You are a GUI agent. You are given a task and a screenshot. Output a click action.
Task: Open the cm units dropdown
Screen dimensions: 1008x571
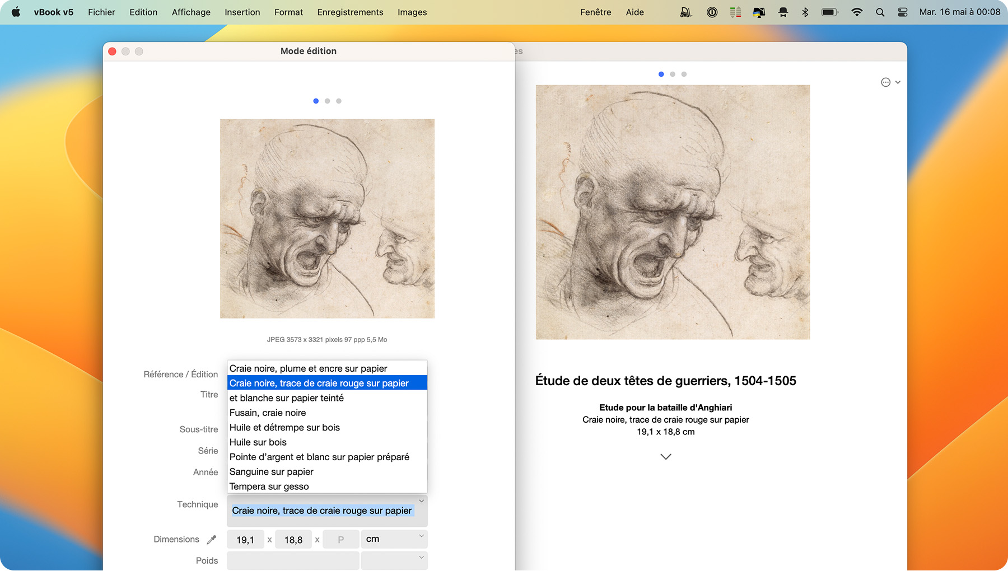pos(394,539)
